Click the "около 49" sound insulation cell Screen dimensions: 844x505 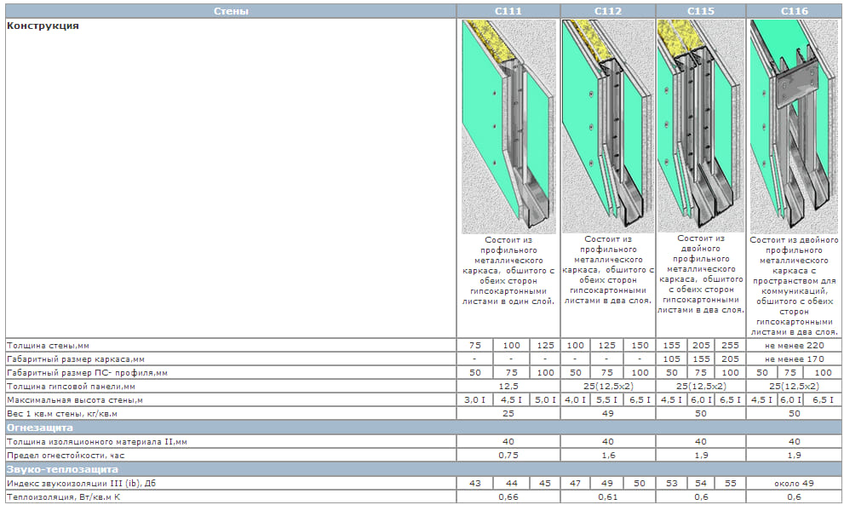pos(794,483)
